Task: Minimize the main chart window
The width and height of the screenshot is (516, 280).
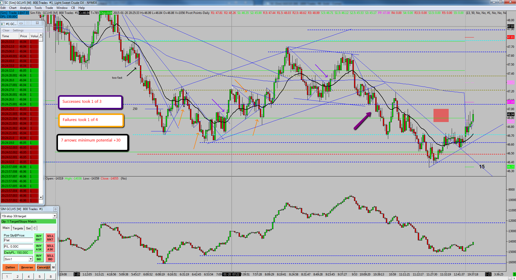Action: point(494,2)
